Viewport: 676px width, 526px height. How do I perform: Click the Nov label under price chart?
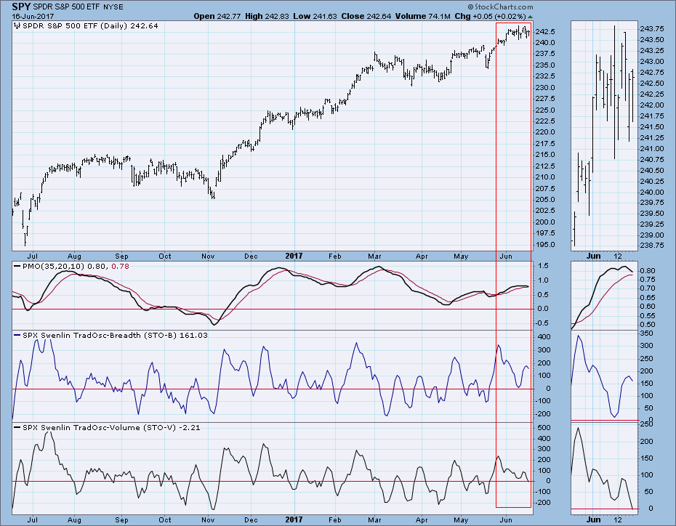(208, 256)
